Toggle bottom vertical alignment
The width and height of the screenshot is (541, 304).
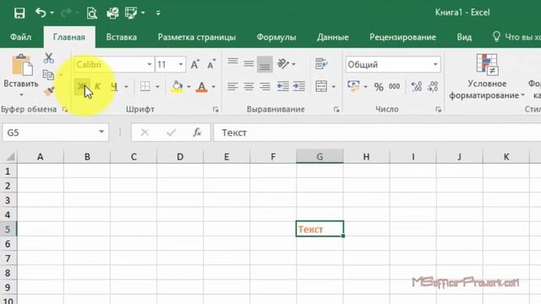point(265,64)
